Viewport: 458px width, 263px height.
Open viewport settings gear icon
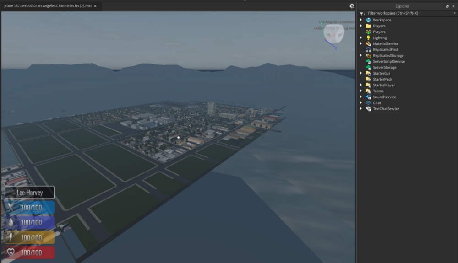pyautogui.click(x=352, y=6)
